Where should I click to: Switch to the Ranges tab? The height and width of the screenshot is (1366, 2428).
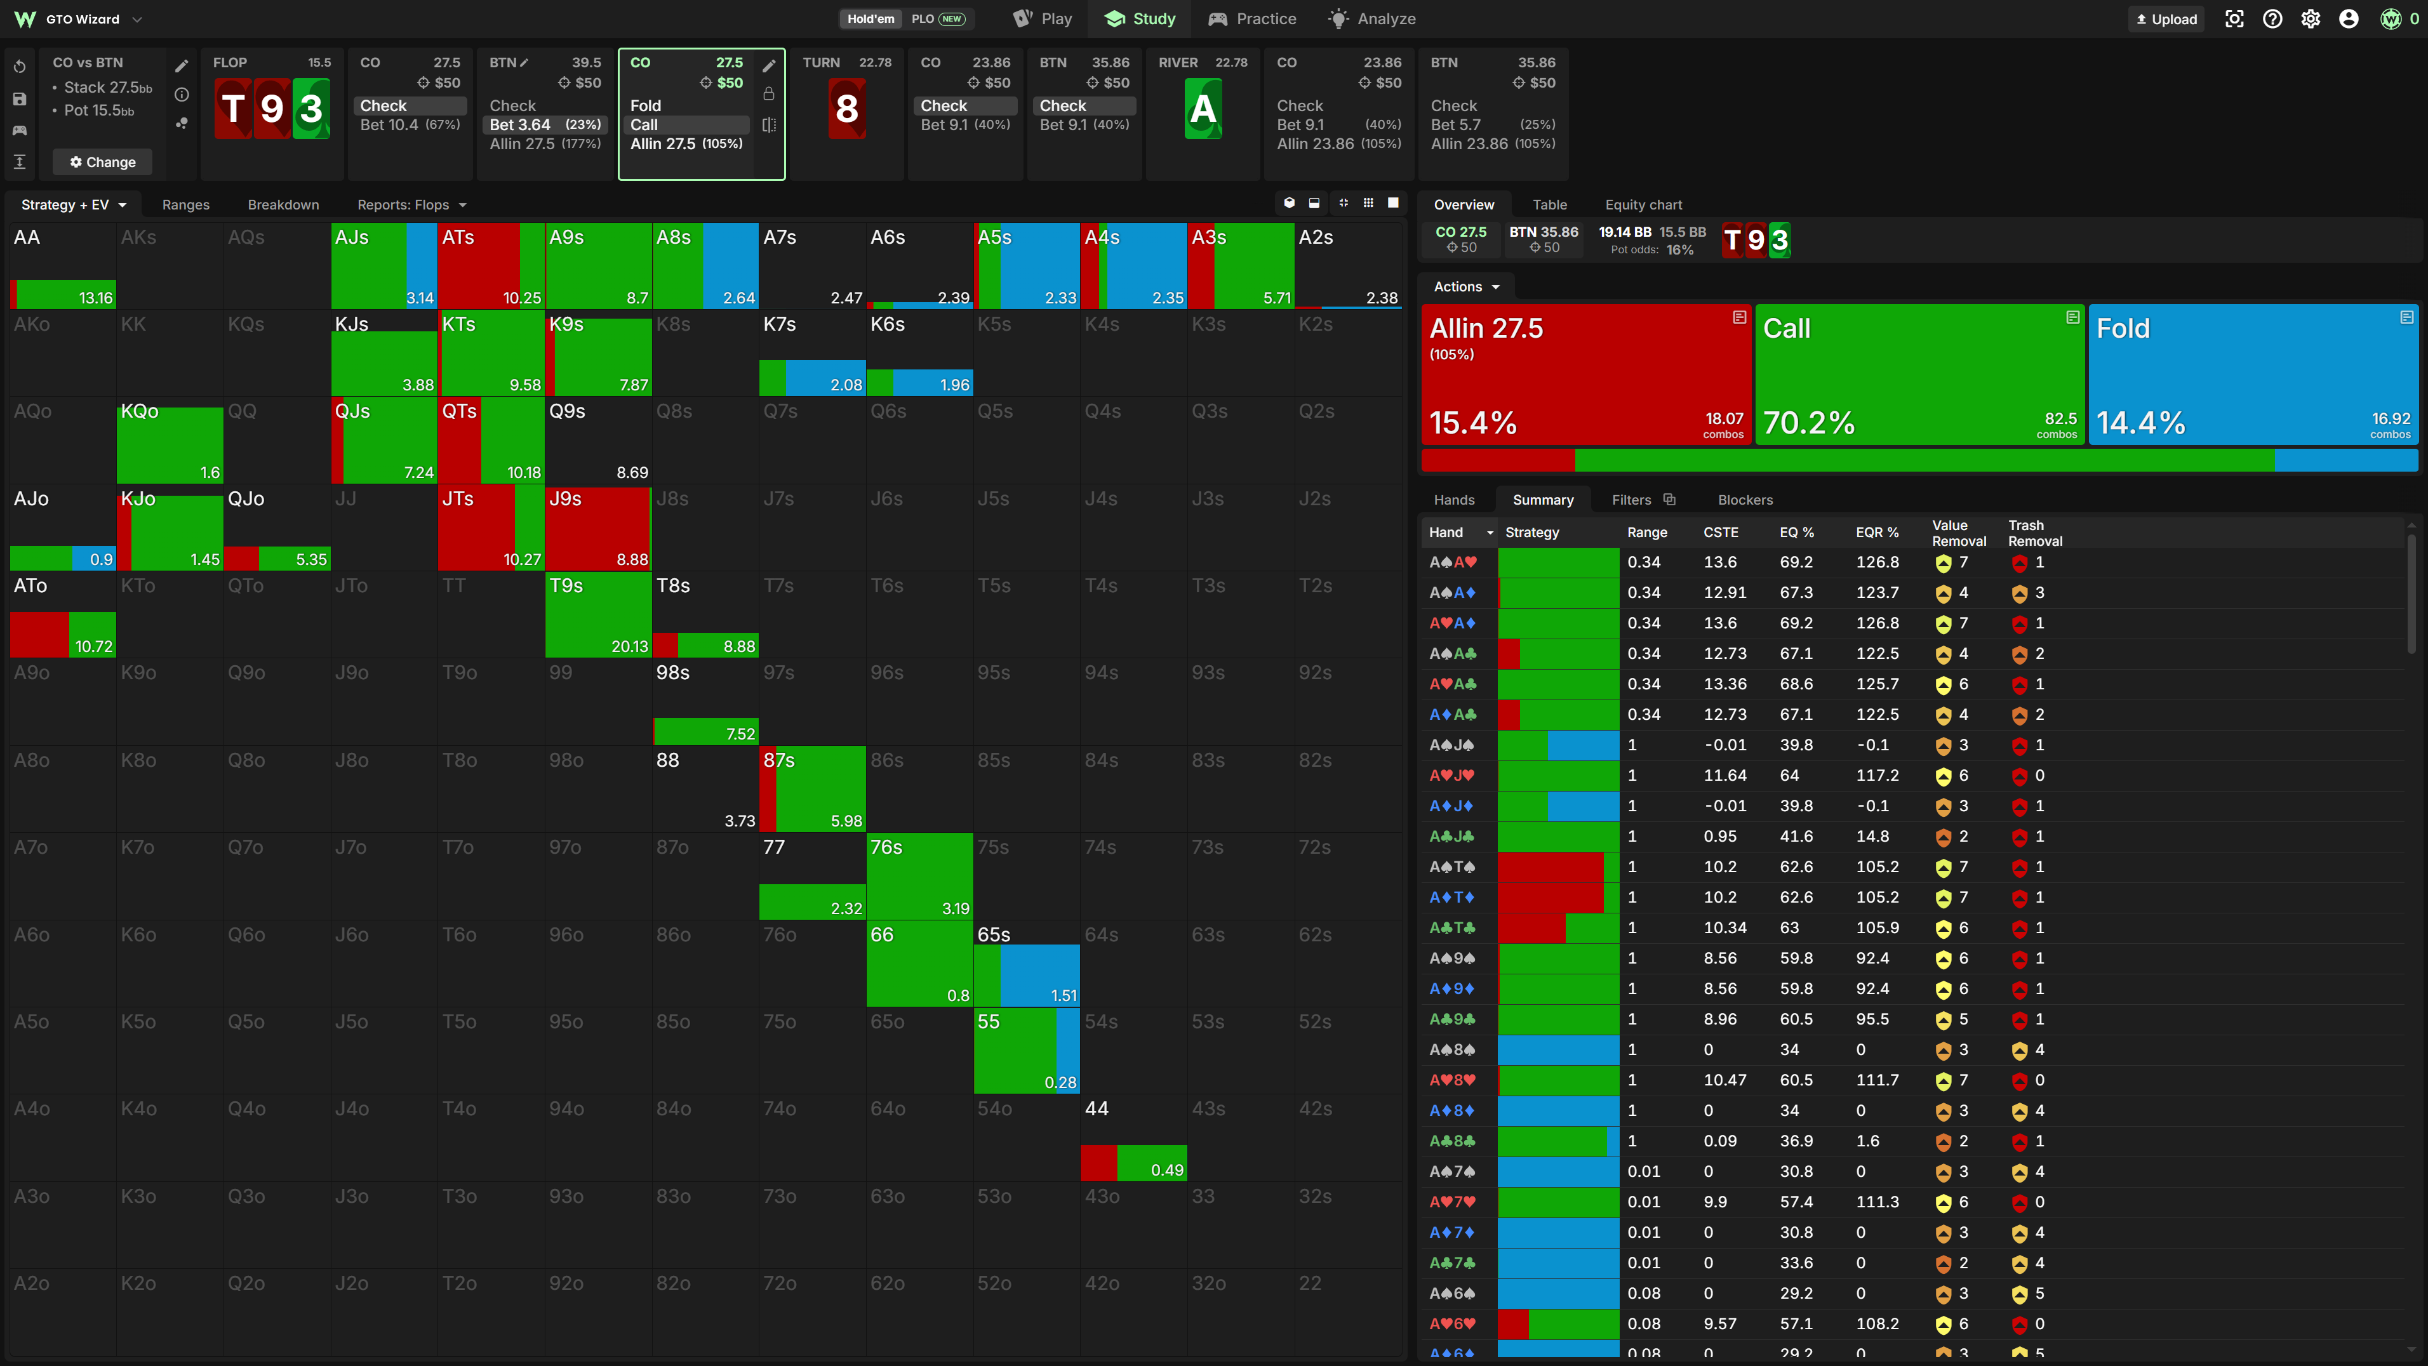pyautogui.click(x=185, y=204)
